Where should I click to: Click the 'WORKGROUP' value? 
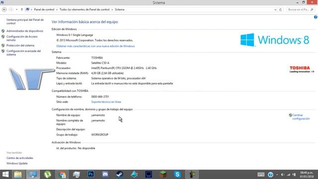click(x=99, y=135)
